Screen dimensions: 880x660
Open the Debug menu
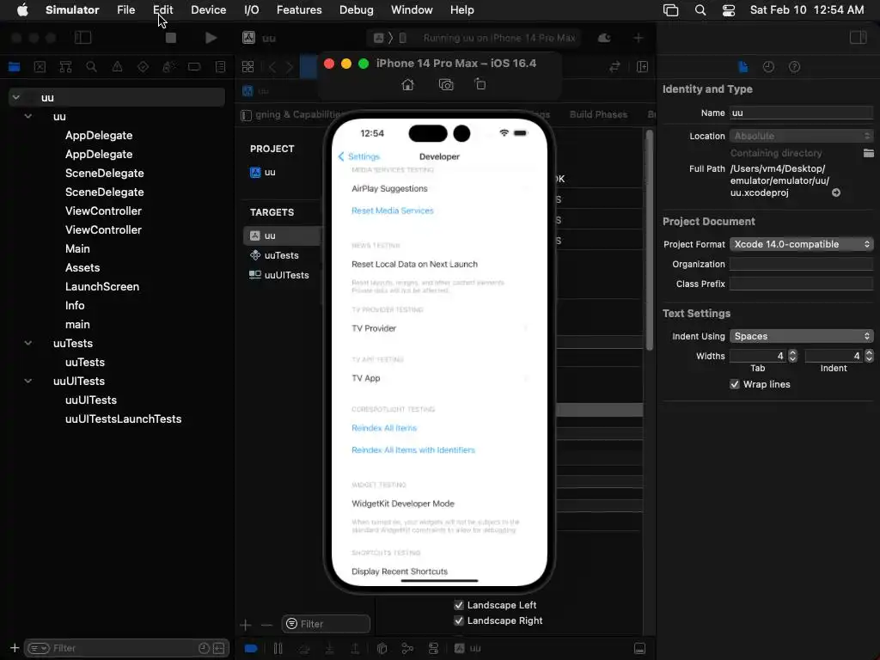click(356, 9)
